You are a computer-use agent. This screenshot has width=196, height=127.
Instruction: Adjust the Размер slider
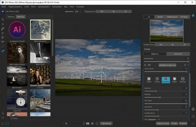[159, 97]
